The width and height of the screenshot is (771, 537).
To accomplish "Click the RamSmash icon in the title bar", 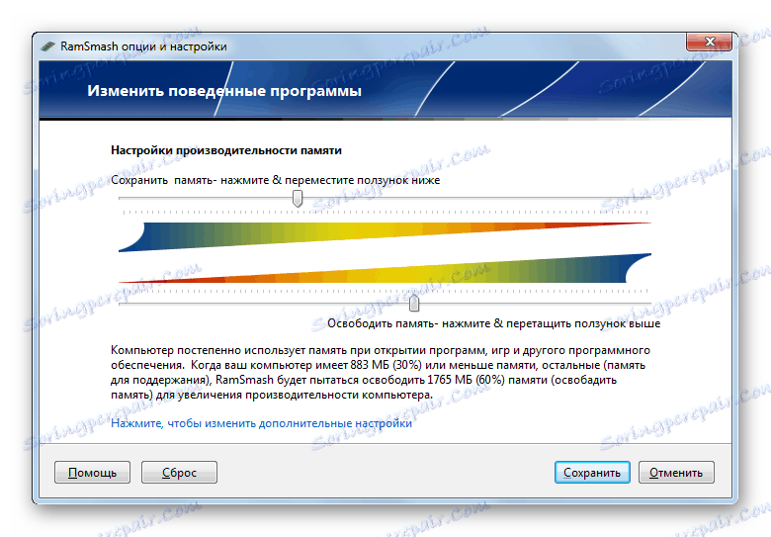I will click(48, 46).
